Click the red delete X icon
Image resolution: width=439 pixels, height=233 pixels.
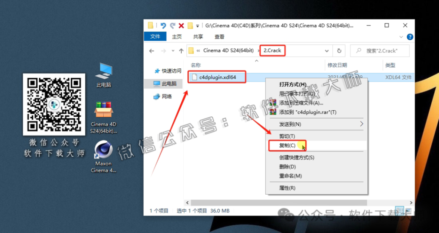[181, 26]
